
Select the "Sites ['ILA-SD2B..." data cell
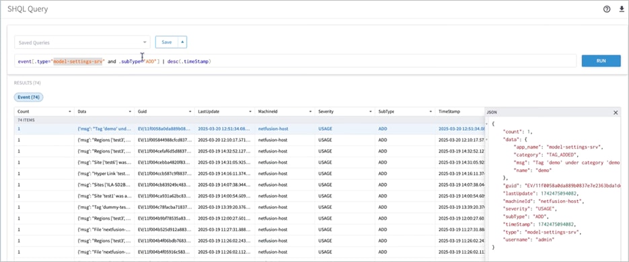click(104, 185)
